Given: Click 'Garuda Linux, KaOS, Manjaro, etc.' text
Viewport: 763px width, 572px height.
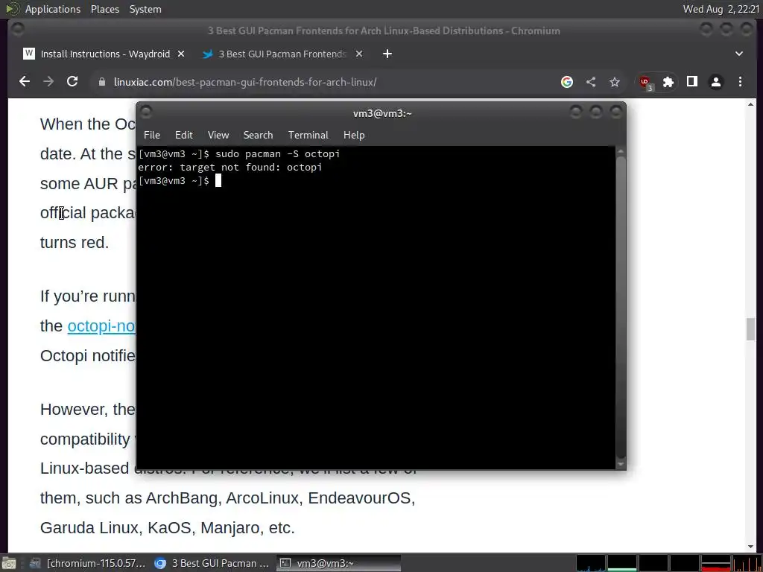Looking at the screenshot, I should tap(168, 528).
